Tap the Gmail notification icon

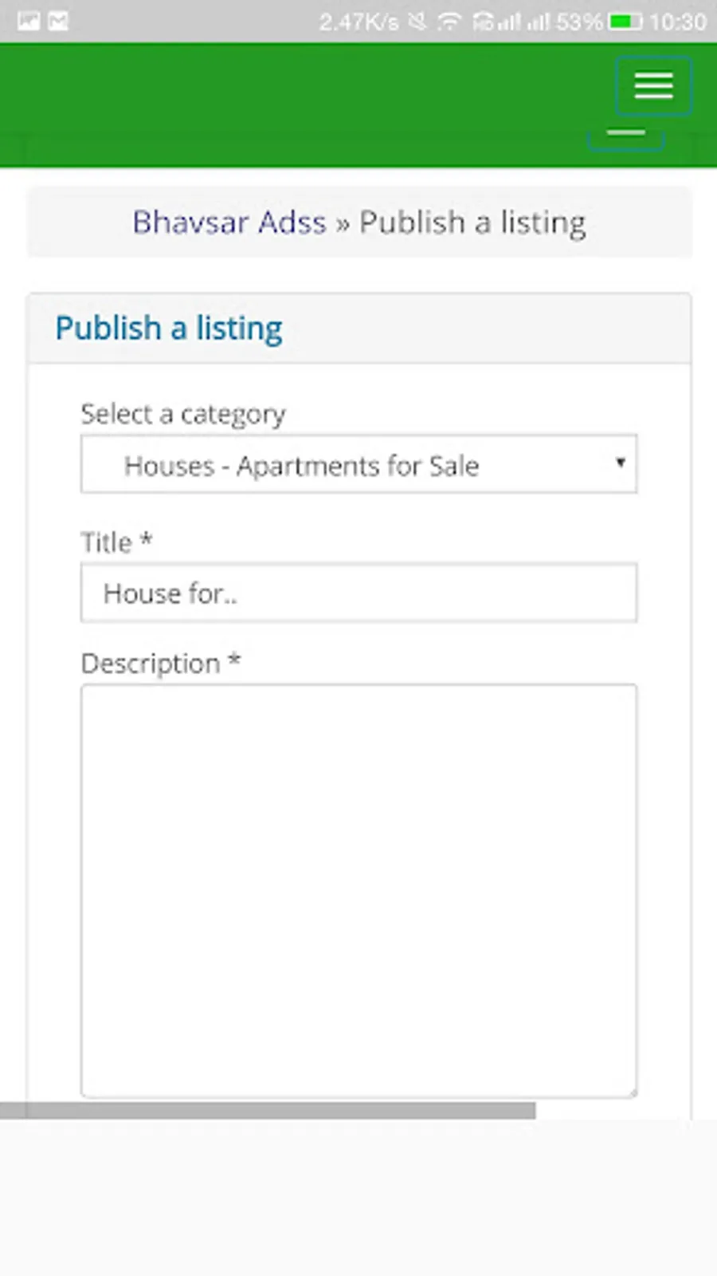point(58,22)
